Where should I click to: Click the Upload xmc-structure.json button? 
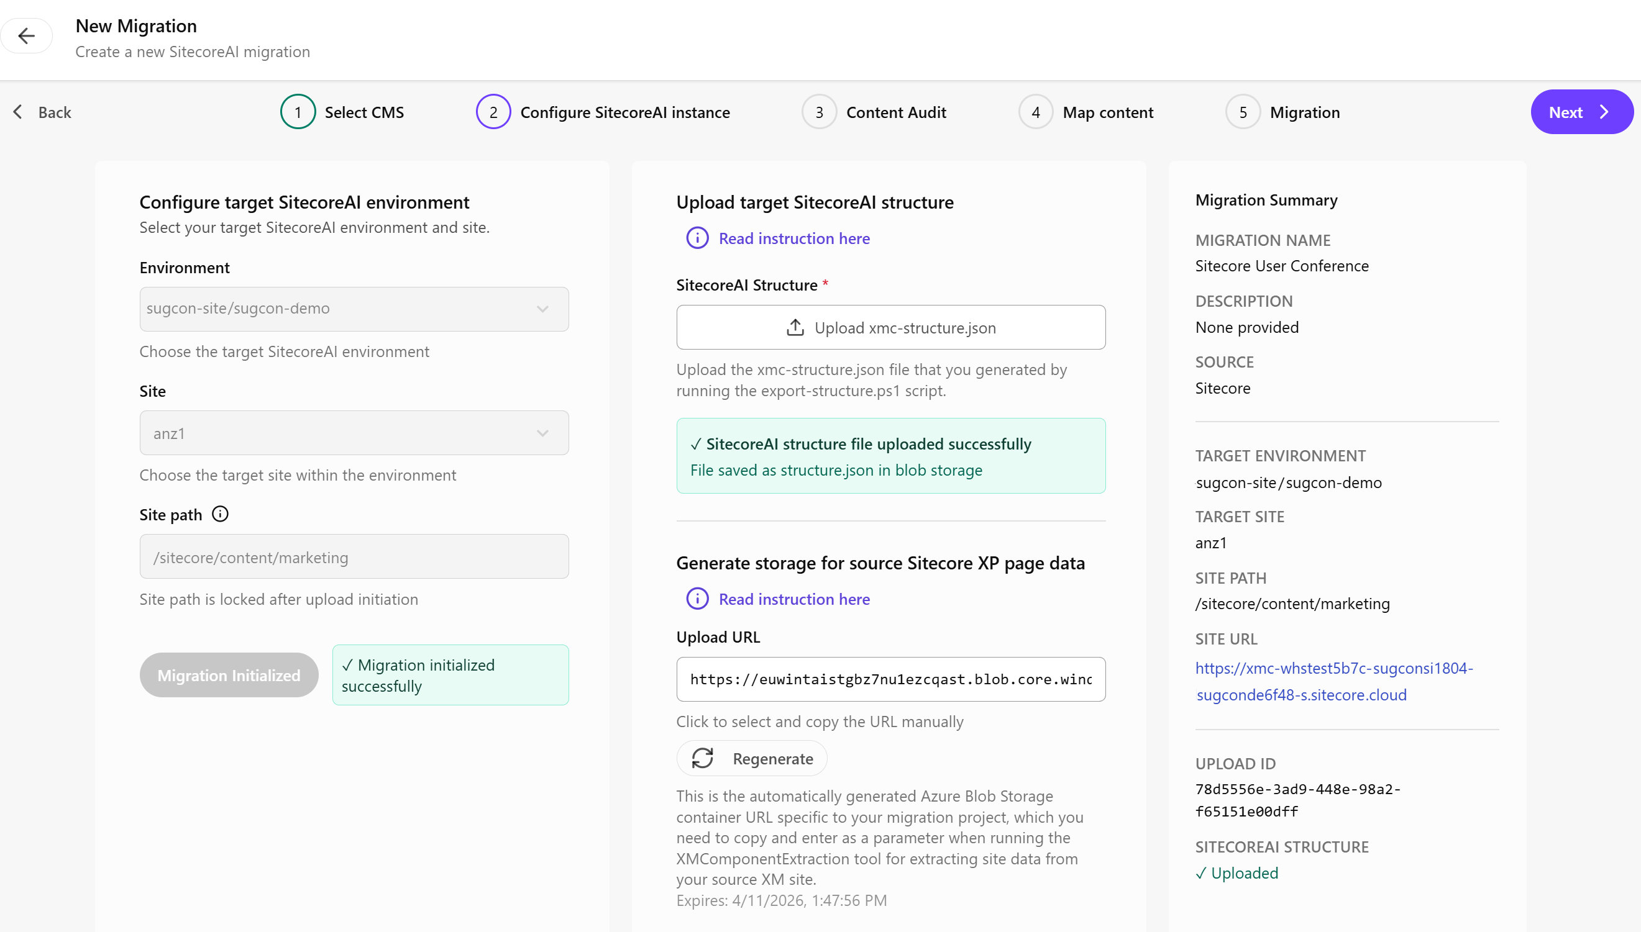890,327
